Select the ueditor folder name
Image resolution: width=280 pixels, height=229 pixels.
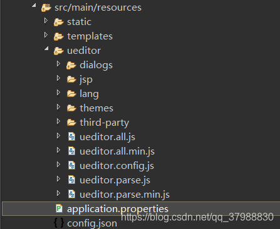pyautogui.click(x=84, y=51)
